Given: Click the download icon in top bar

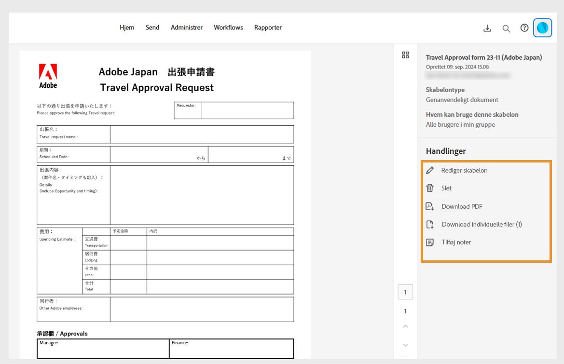Looking at the screenshot, I should coord(487,28).
